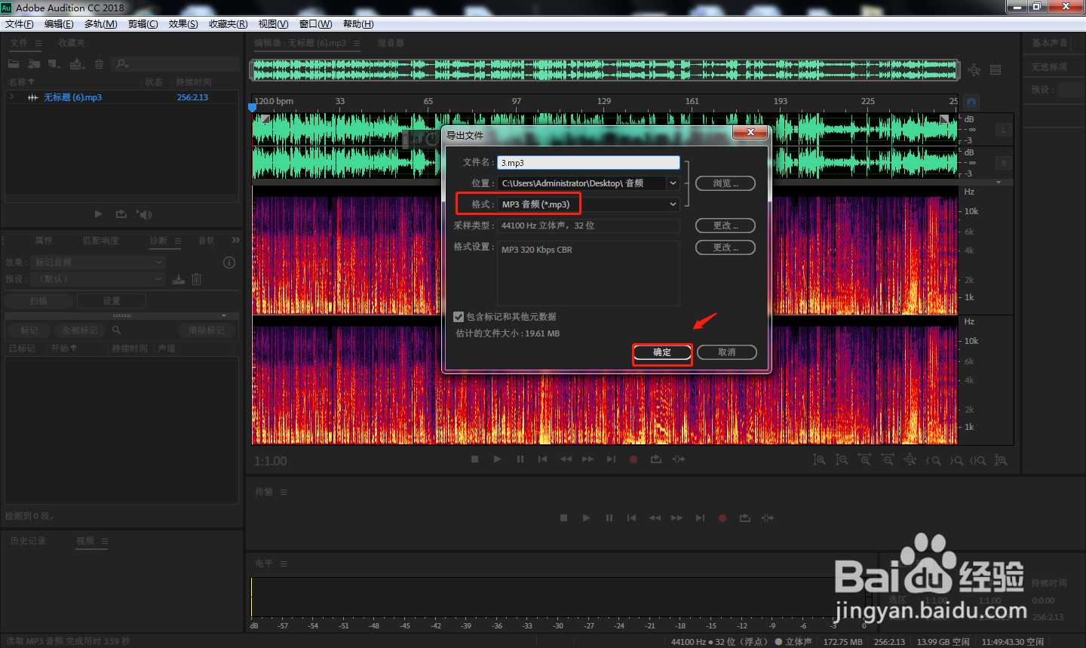Image resolution: width=1086 pixels, height=648 pixels.
Task: Open the 电平 panel menu icon
Action: 284,564
